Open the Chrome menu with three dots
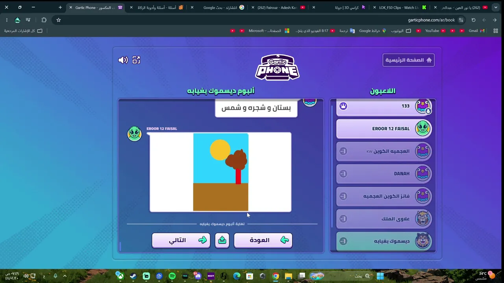 pos(7,20)
